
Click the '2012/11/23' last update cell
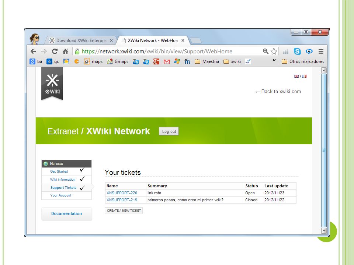click(280, 193)
